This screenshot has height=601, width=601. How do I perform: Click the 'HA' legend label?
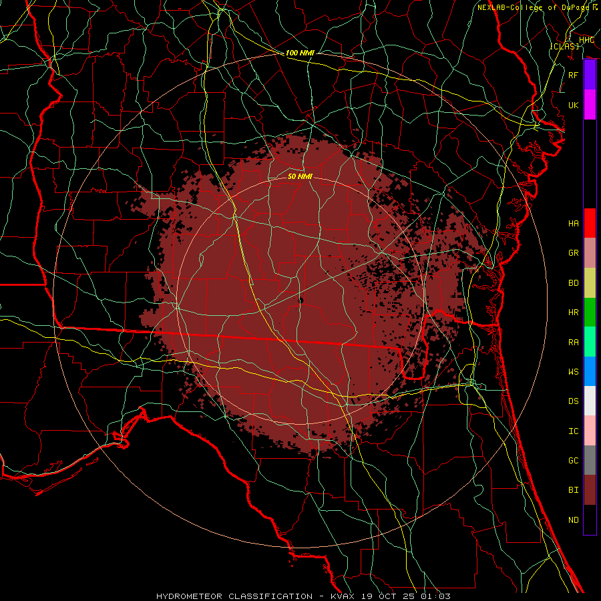(574, 223)
